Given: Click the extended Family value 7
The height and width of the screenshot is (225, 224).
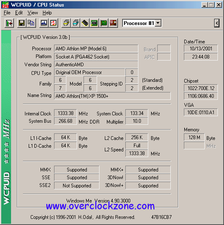Looking at the screenshot, I should 60,88.
